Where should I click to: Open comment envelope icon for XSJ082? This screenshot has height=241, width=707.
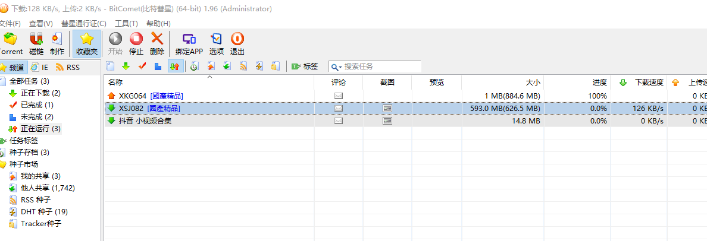(x=339, y=109)
